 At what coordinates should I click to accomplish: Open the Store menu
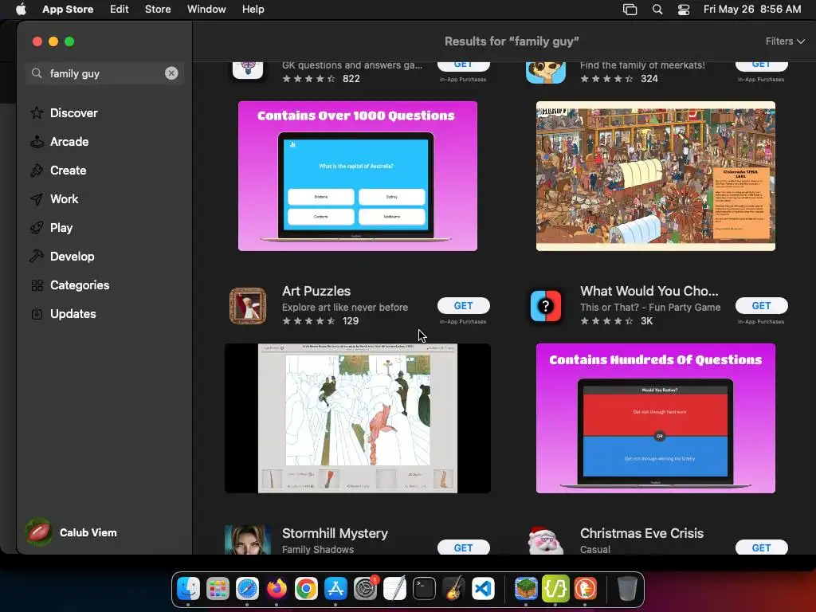point(158,10)
